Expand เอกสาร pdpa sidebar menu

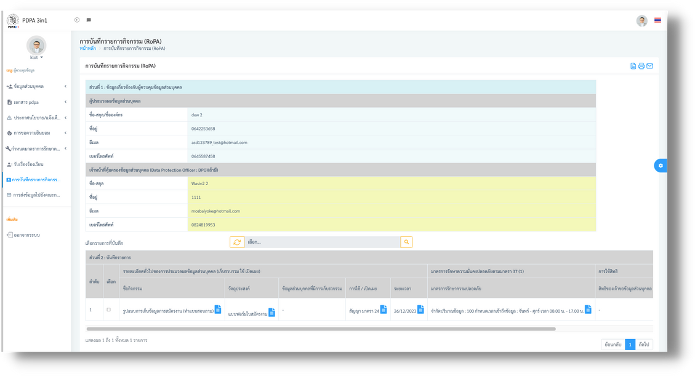(x=36, y=102)
